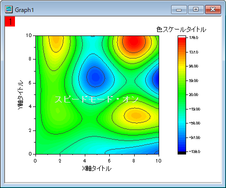
Task: Select the layer 1 icon
Action: coord(10,21)
